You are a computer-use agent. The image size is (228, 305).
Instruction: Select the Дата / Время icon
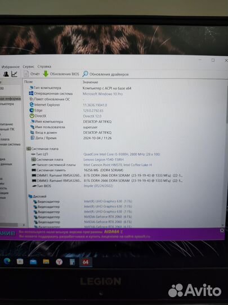pyautogui.click(x=33, y=138)
